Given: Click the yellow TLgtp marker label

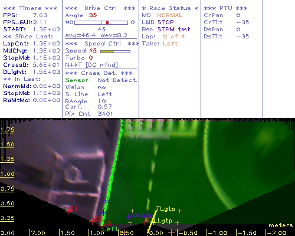Looking at the screenshot, I should (x=165, y=209).
